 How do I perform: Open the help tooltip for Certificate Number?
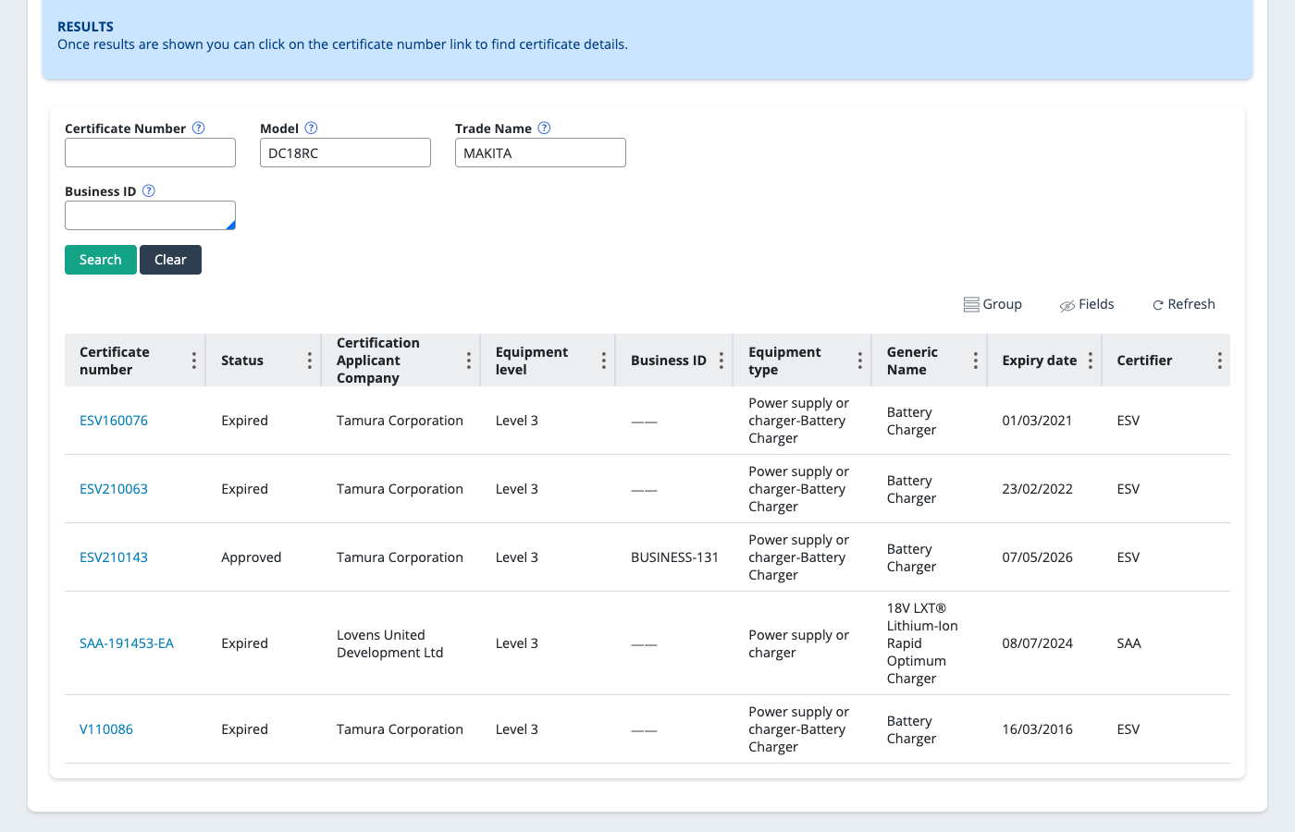pyautogui.click(x=198, y=128)
